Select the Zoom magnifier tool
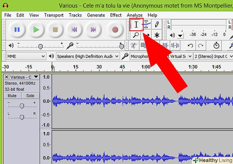The width and height of the screenshot is (233, 164). point(136,35)
